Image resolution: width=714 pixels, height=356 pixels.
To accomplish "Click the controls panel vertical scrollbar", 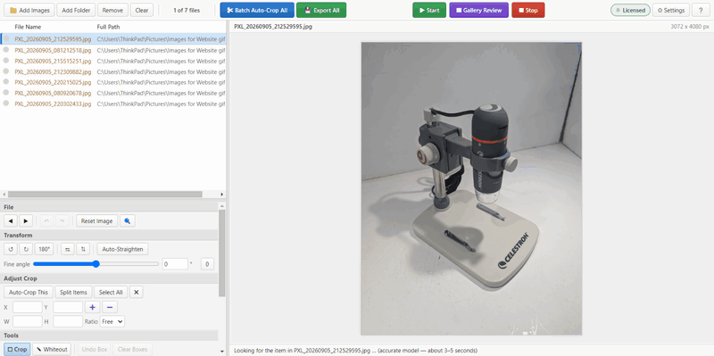I will tap(221, 253).
